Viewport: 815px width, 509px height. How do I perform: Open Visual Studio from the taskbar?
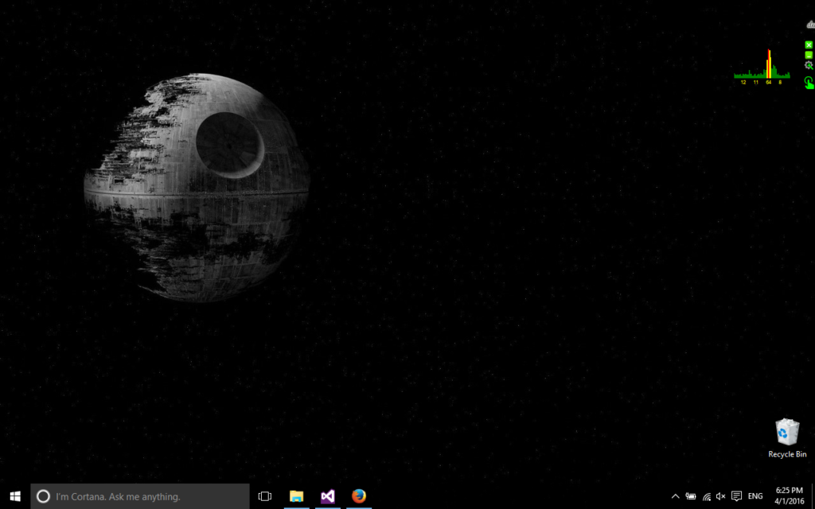click(x=328, y=496)
